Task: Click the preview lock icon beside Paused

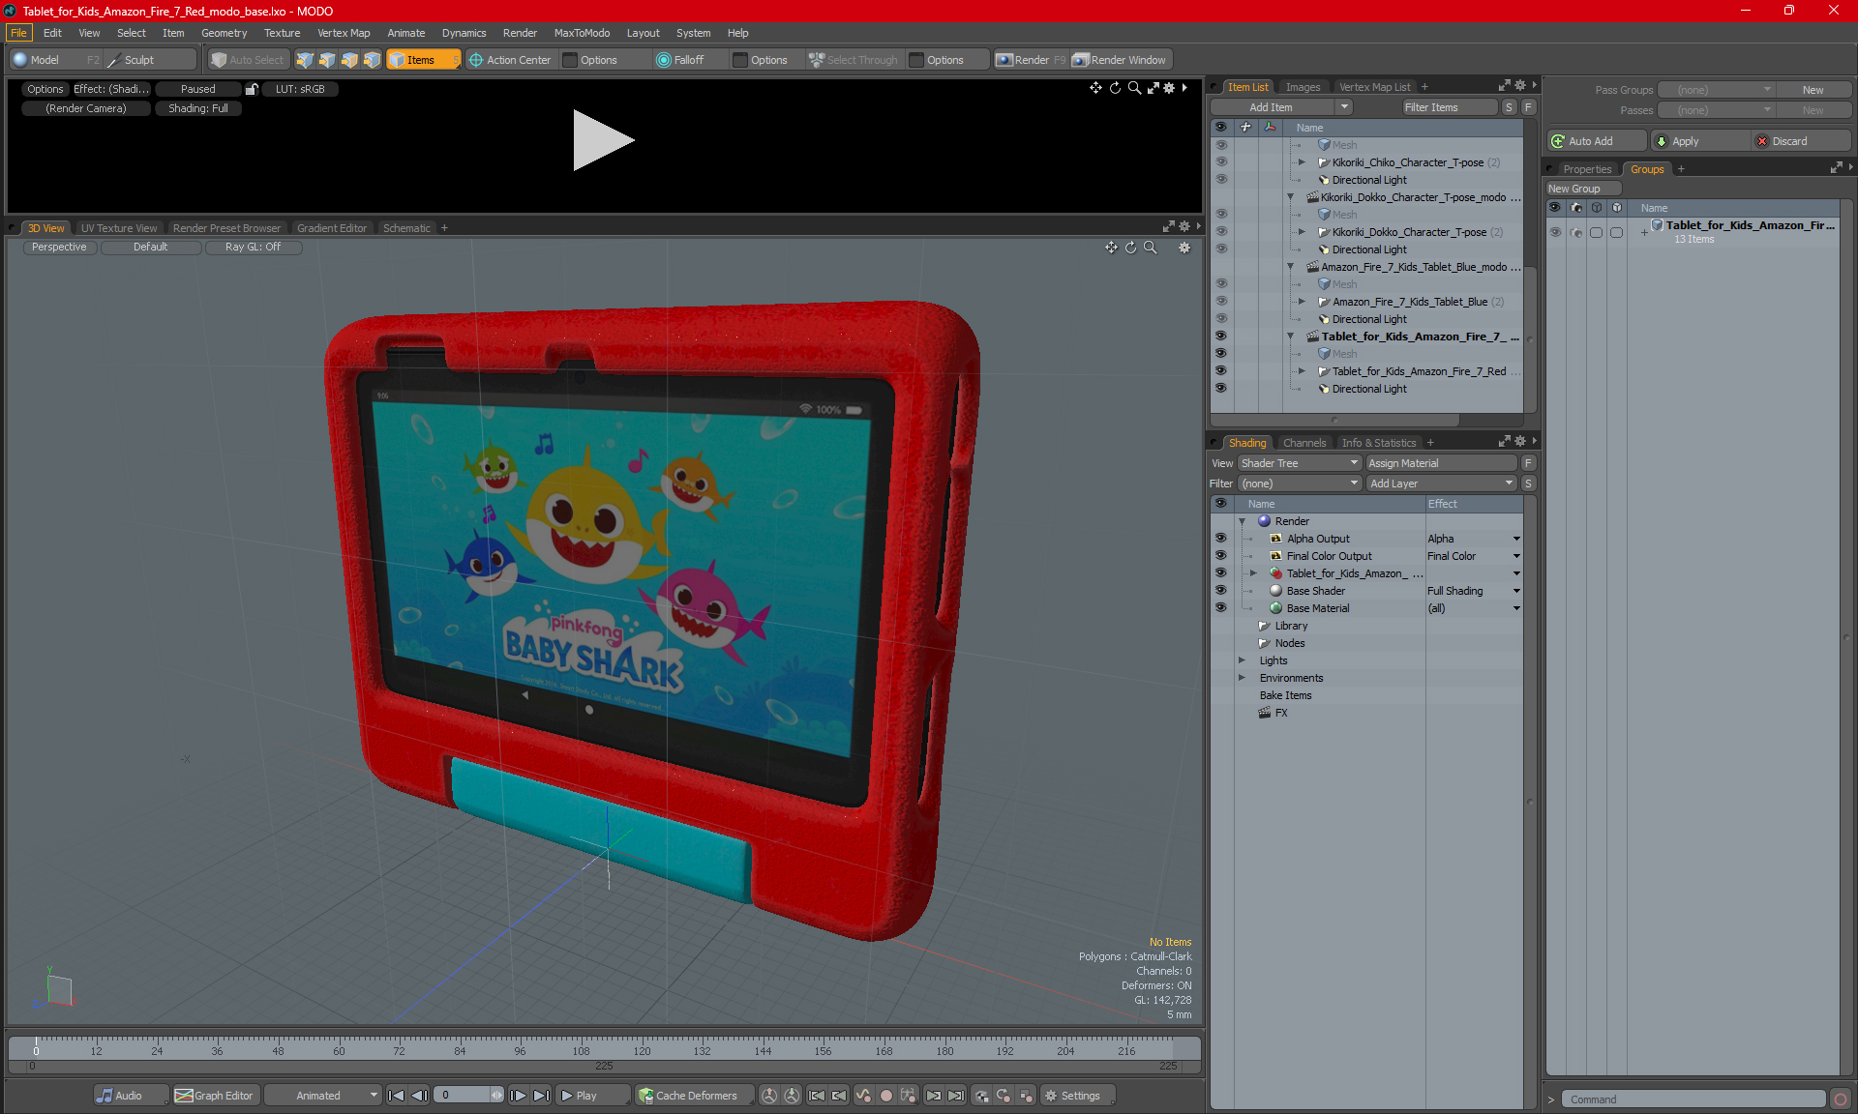Action: pos(252,89)
